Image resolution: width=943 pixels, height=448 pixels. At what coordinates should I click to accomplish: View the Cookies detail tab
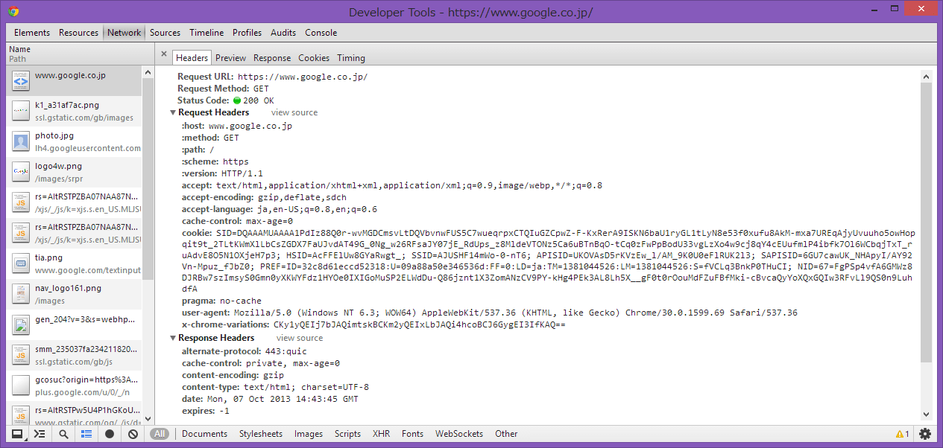tap(314, 58)
